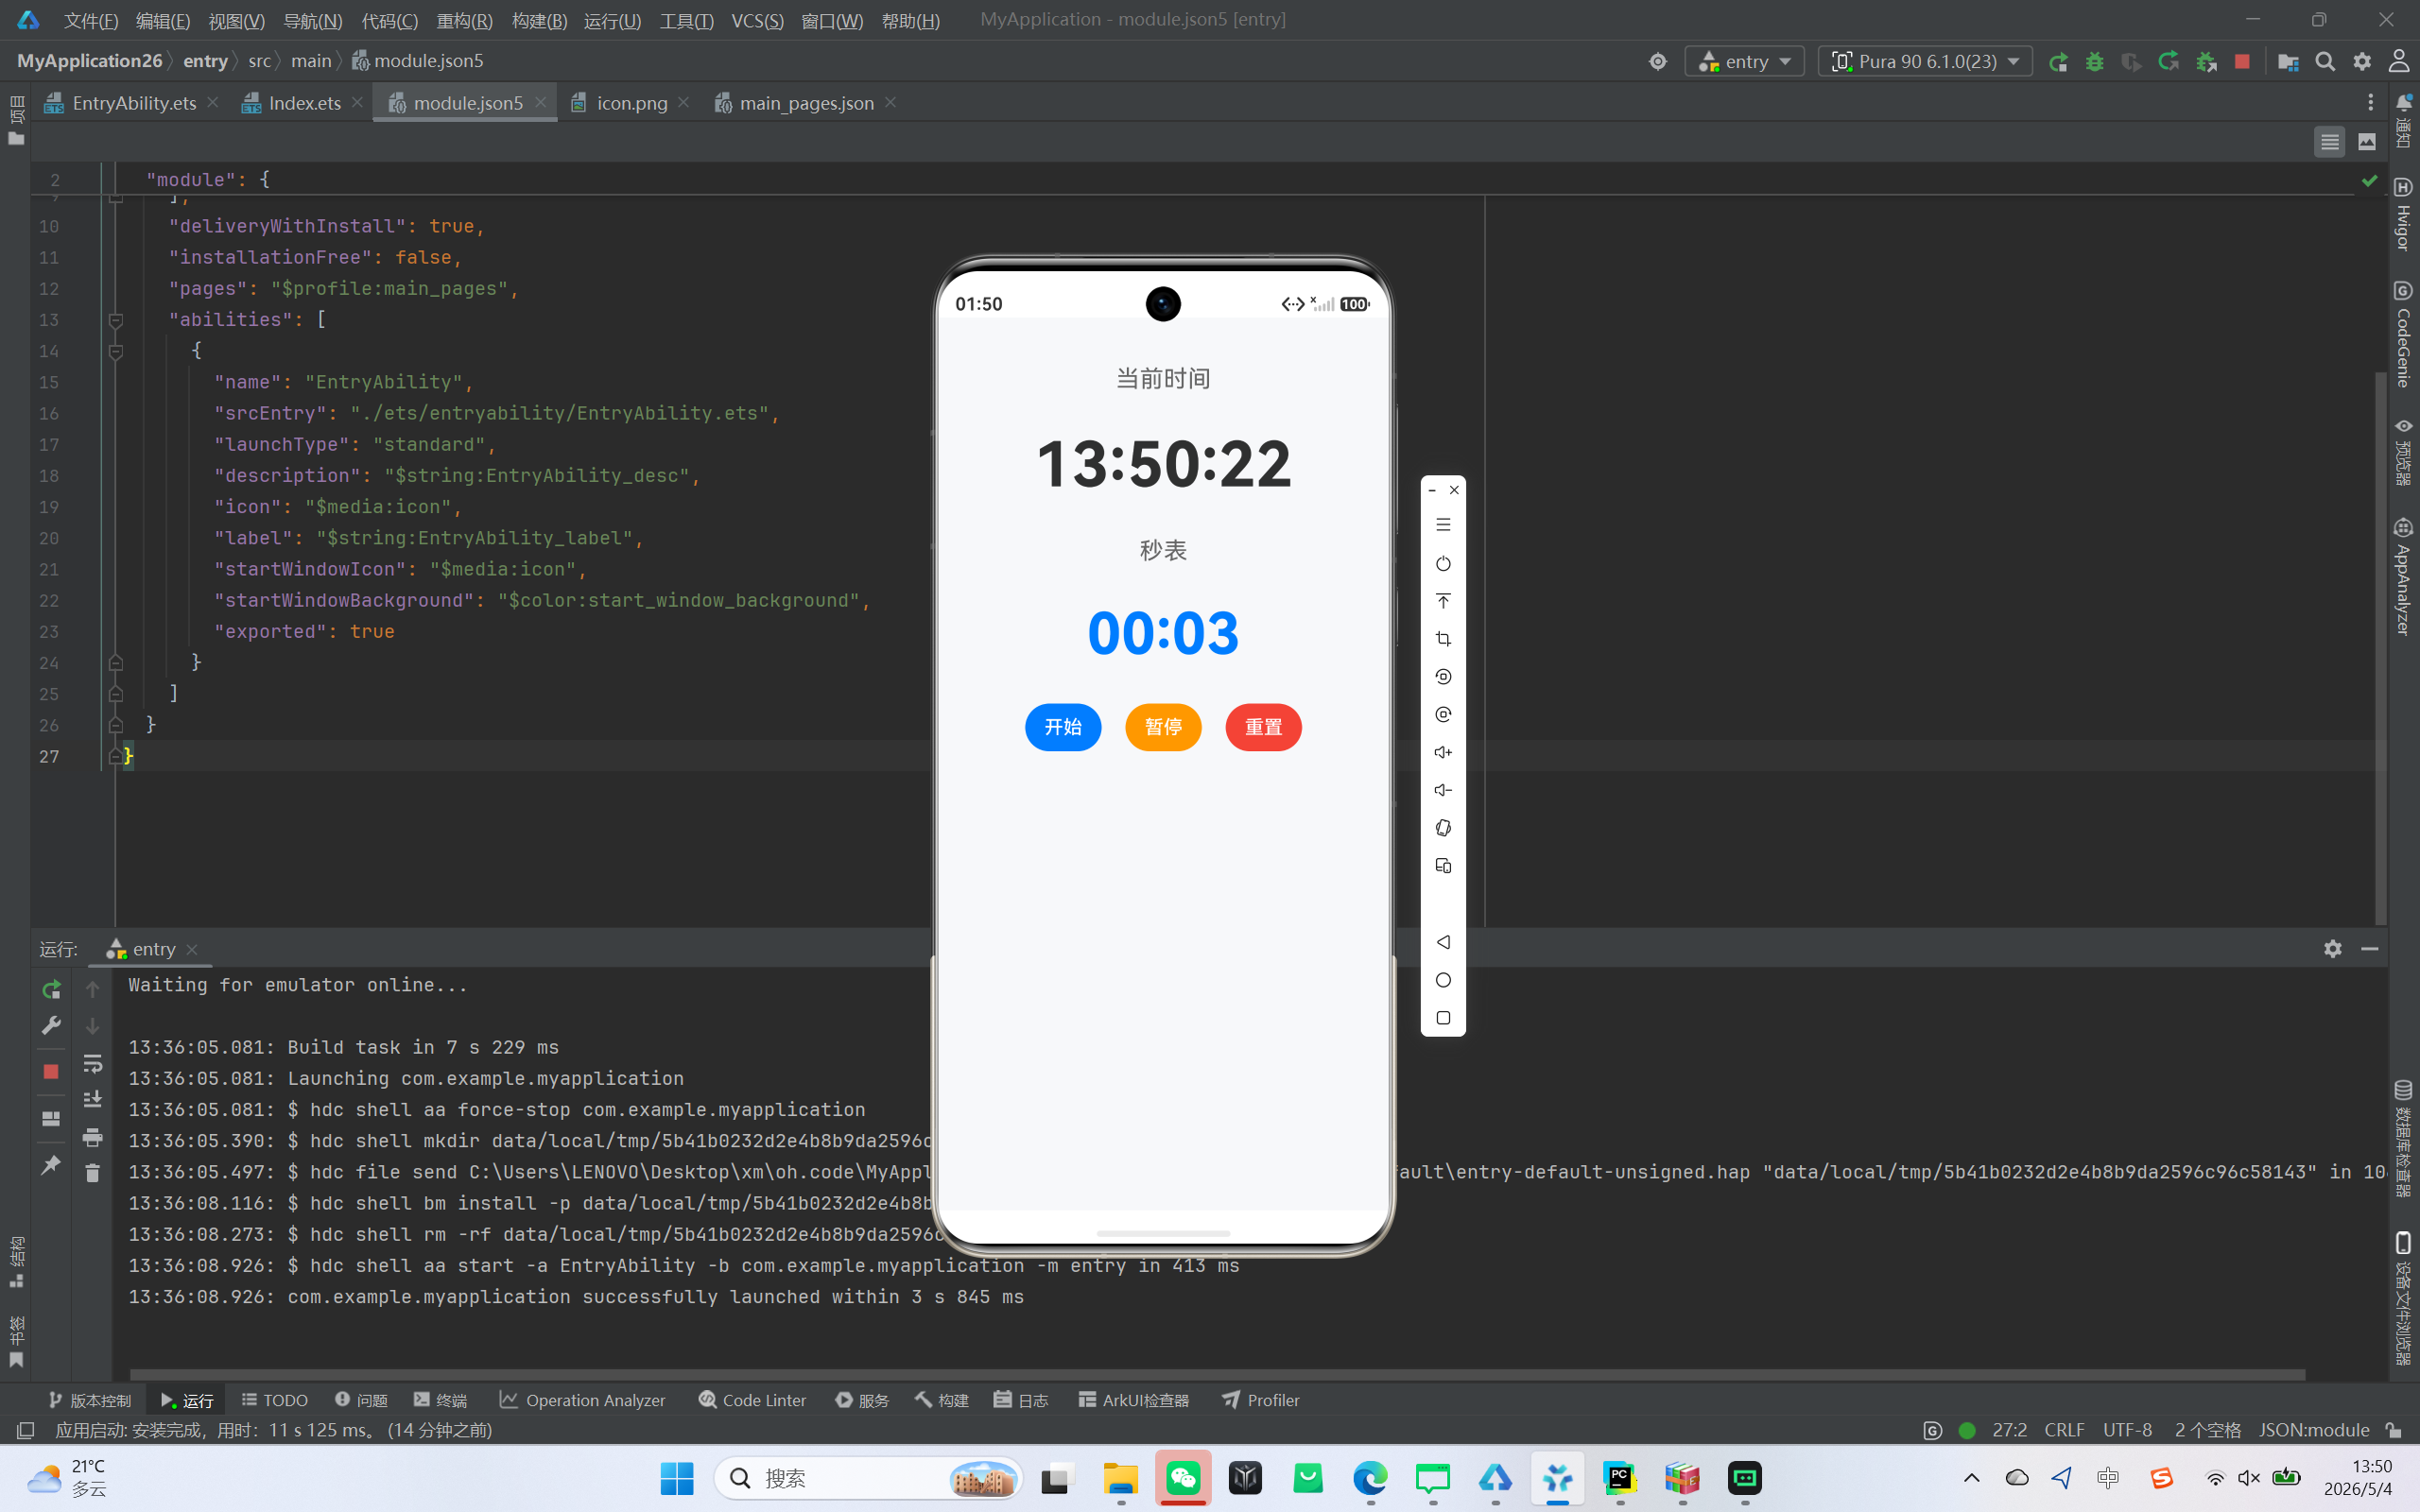2420x1512 pixels.
Task: Toggle read-only lock in the status bar
Action: [x=2394, y=1430]
